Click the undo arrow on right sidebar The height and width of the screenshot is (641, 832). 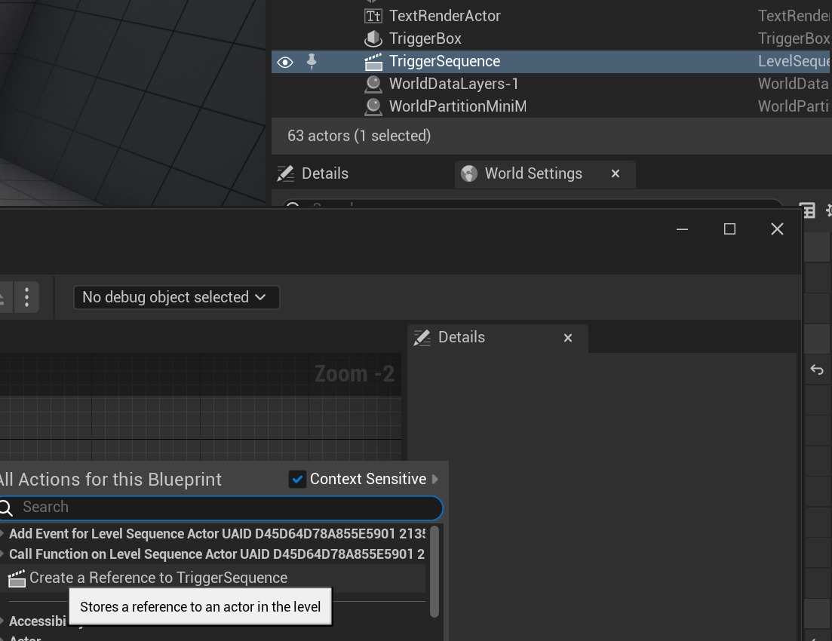click(817, 370)
